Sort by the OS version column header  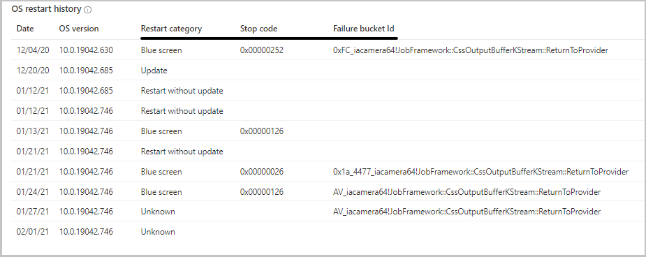[79, 29]
